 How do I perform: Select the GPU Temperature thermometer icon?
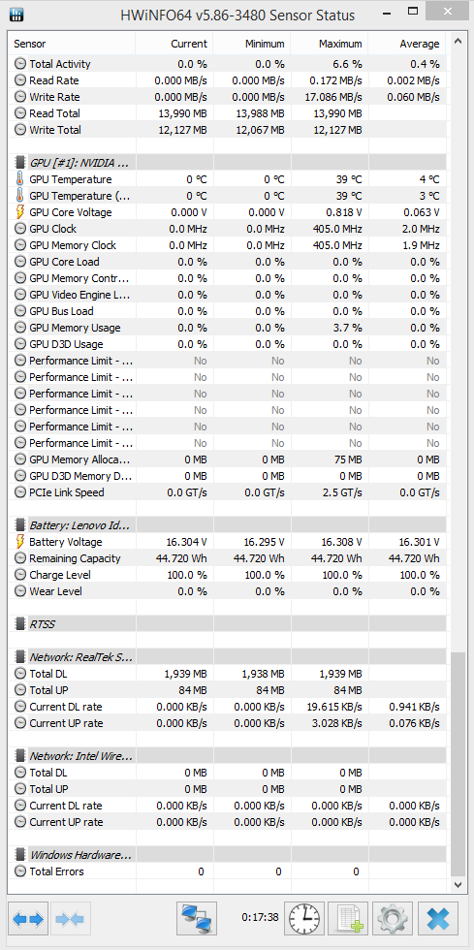click(20, 179)
